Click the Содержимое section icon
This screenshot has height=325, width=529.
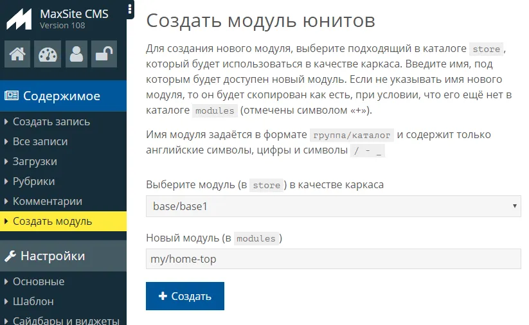tap(12, 96)
